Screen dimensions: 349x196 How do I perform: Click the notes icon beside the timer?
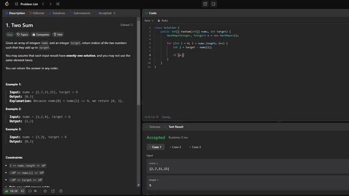tap(213, 4)
